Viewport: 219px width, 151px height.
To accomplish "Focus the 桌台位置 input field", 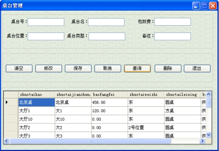I will 46,36.
